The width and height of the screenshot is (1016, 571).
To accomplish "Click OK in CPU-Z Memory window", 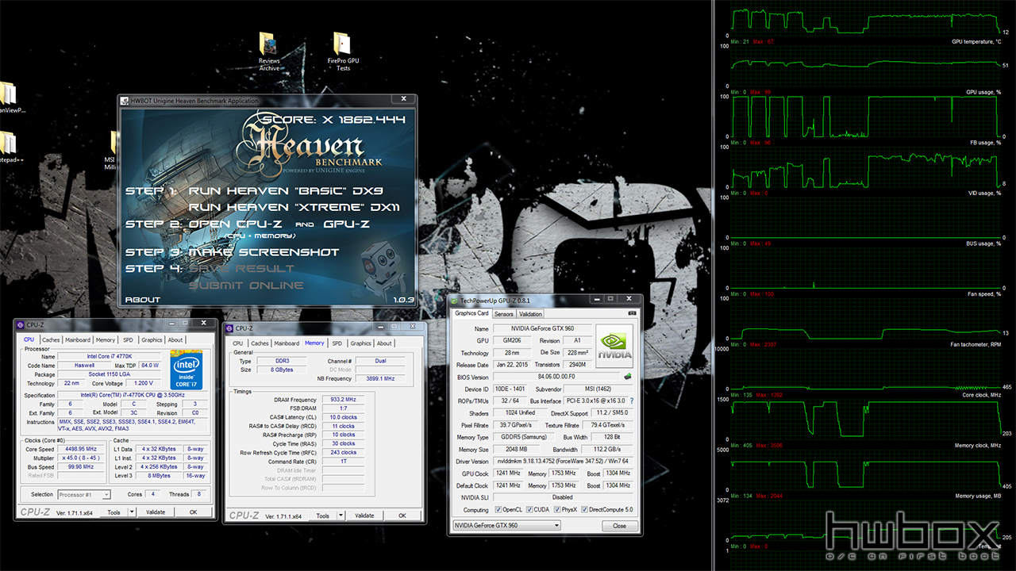I will [402, 515].
